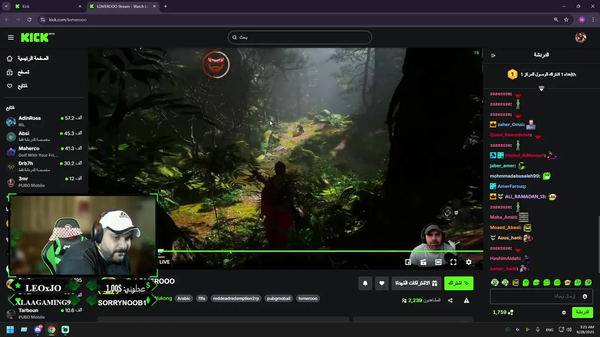Open video player settings gear
Viewport: 600px width, 337px height.
[x=468, y=262]
